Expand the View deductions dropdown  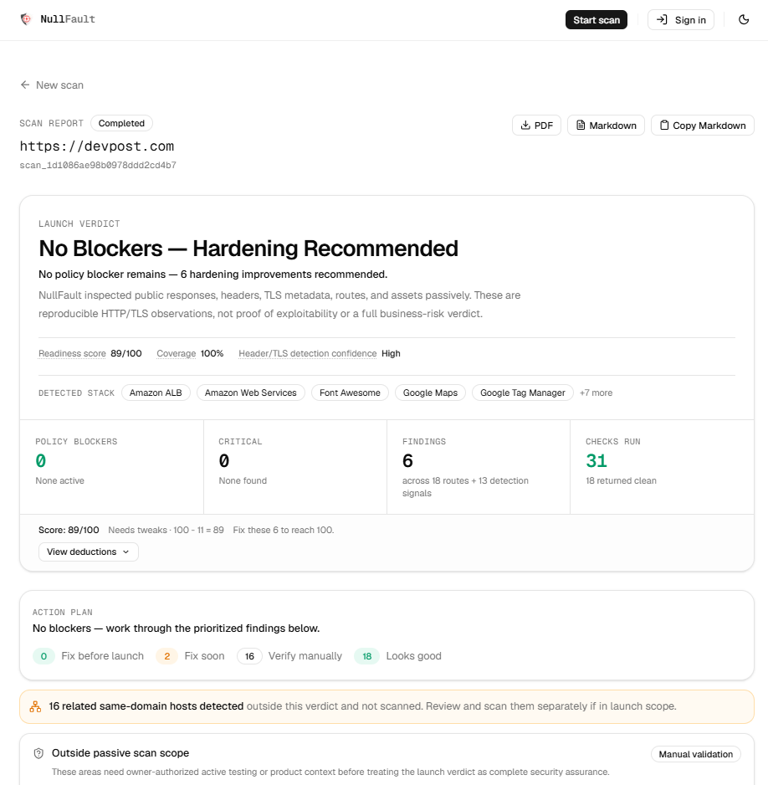[89, 552]
